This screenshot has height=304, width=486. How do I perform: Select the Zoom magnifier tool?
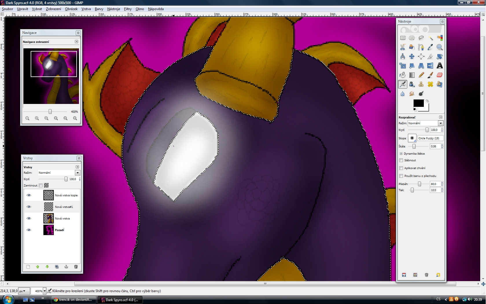click(x=440, y=47)
